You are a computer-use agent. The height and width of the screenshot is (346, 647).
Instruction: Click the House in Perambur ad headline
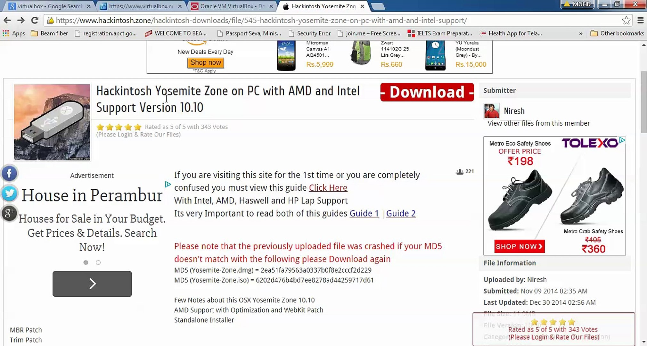[x=92, y=195]
